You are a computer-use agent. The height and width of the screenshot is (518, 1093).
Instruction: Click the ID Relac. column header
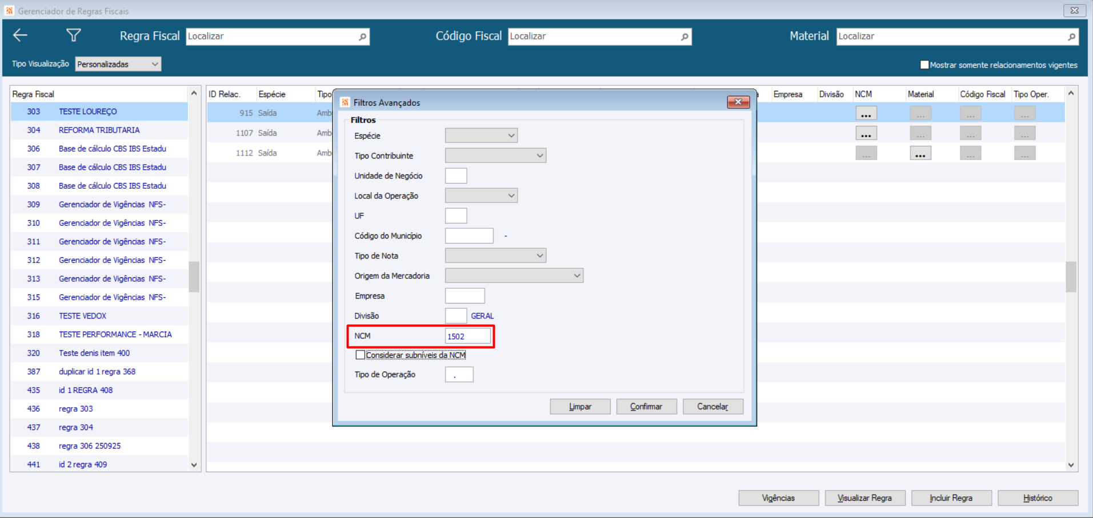[x=231, y=94]
